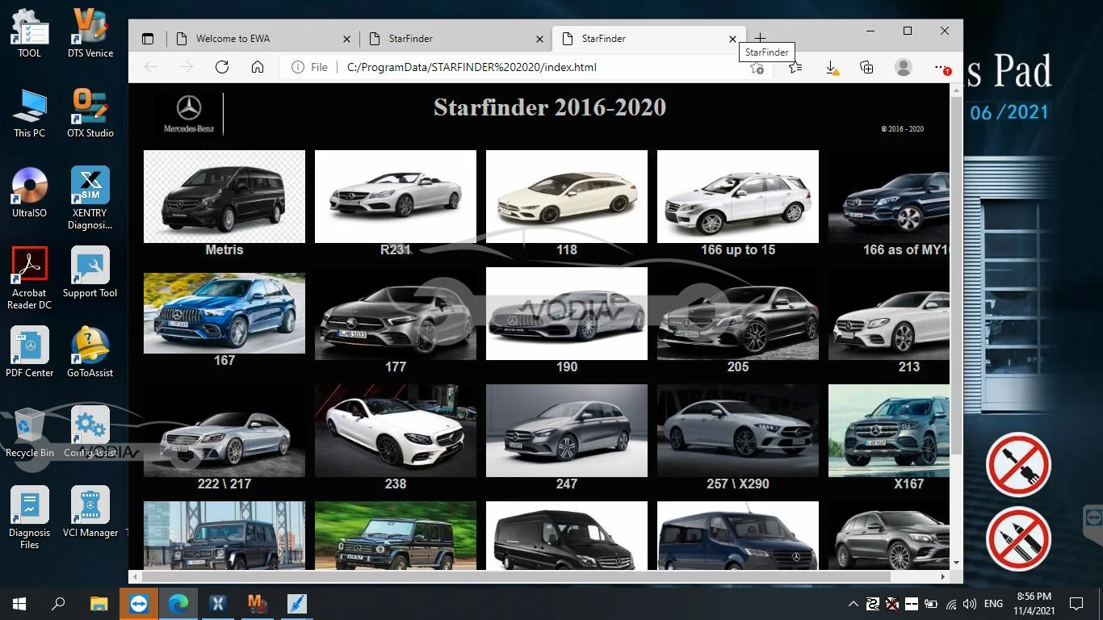Viewport: 1103px width, 620px height.
Task: Open the XENTRY Diagnosis desktop icon
Action: [x=90, y=186]
